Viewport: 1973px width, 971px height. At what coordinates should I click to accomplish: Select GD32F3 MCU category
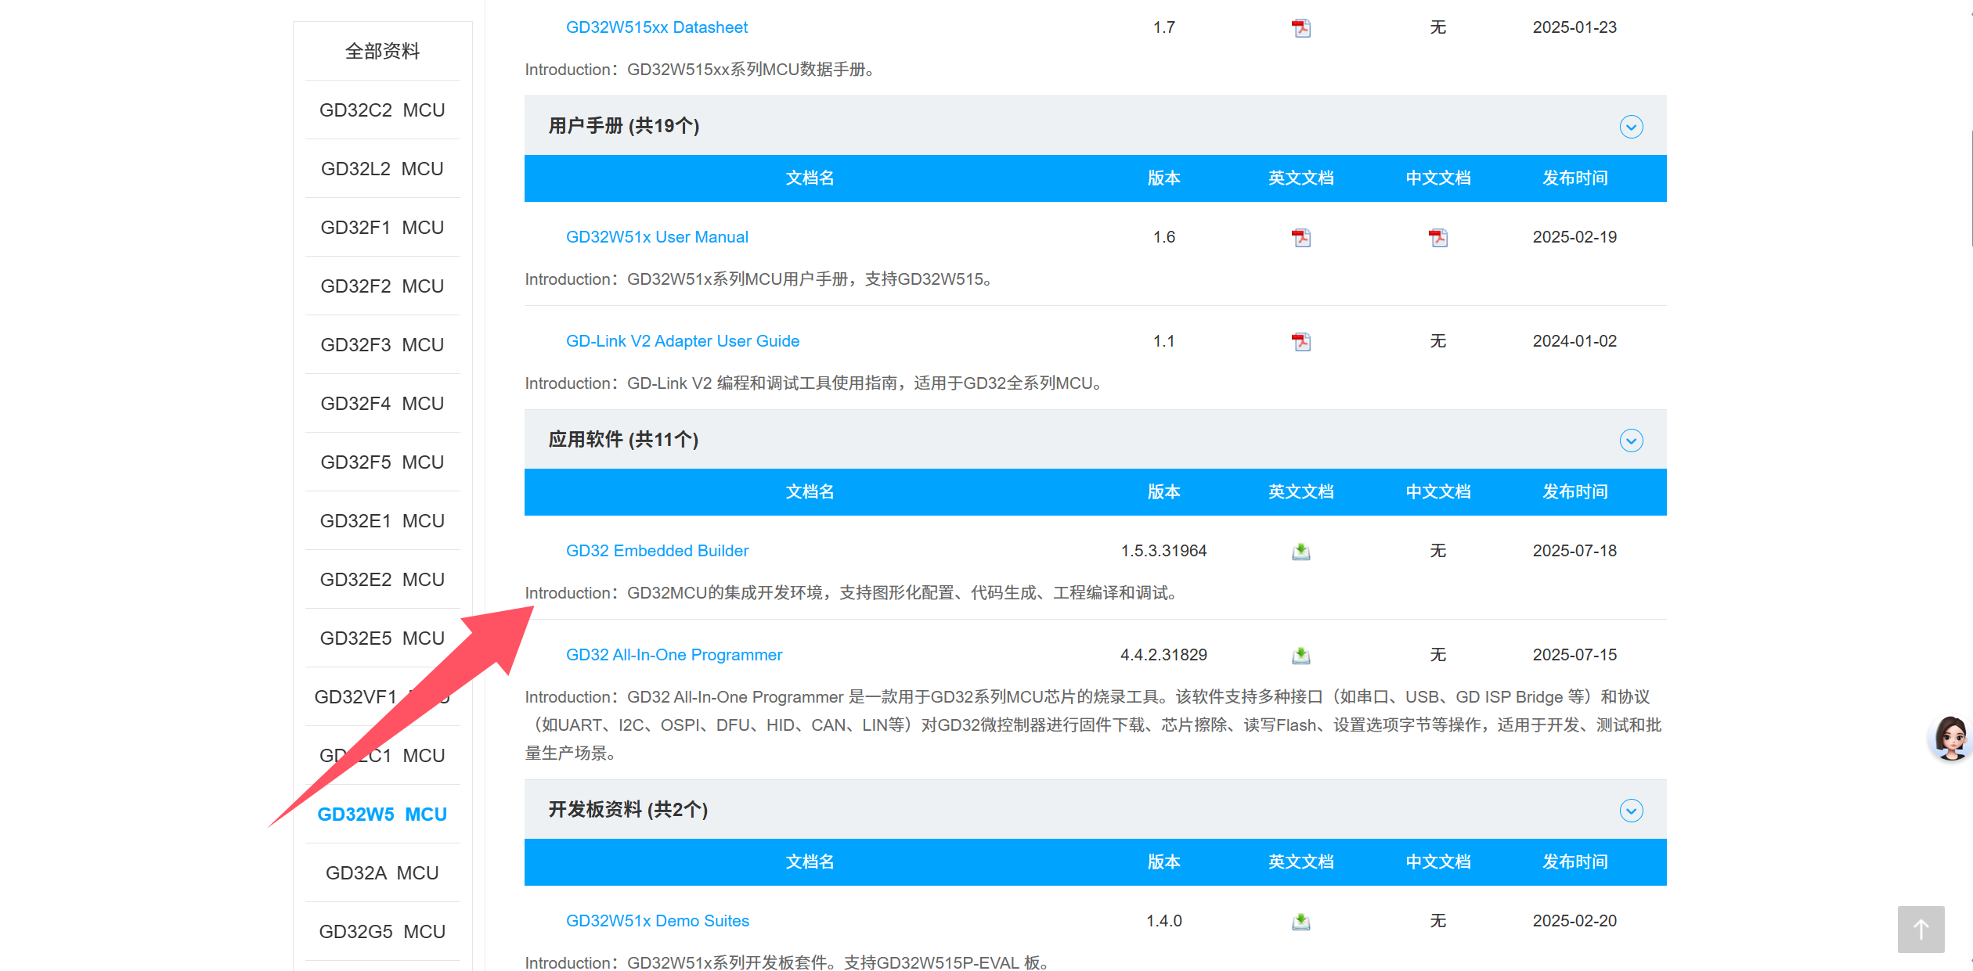tap(382, 345)
